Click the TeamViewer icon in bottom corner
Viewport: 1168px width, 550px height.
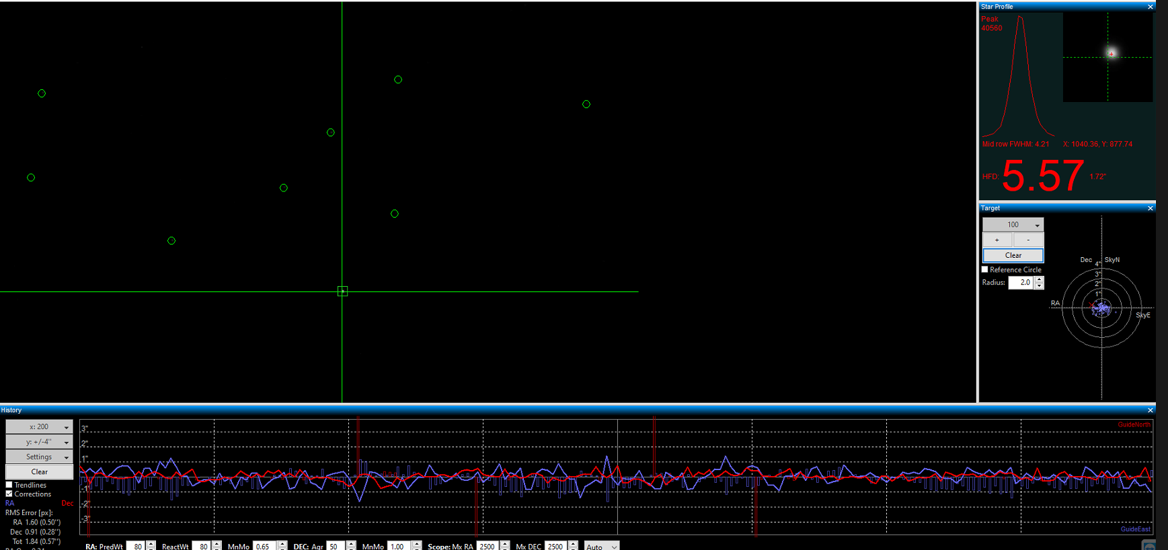pyautogui.click(x=1149, y=545)
